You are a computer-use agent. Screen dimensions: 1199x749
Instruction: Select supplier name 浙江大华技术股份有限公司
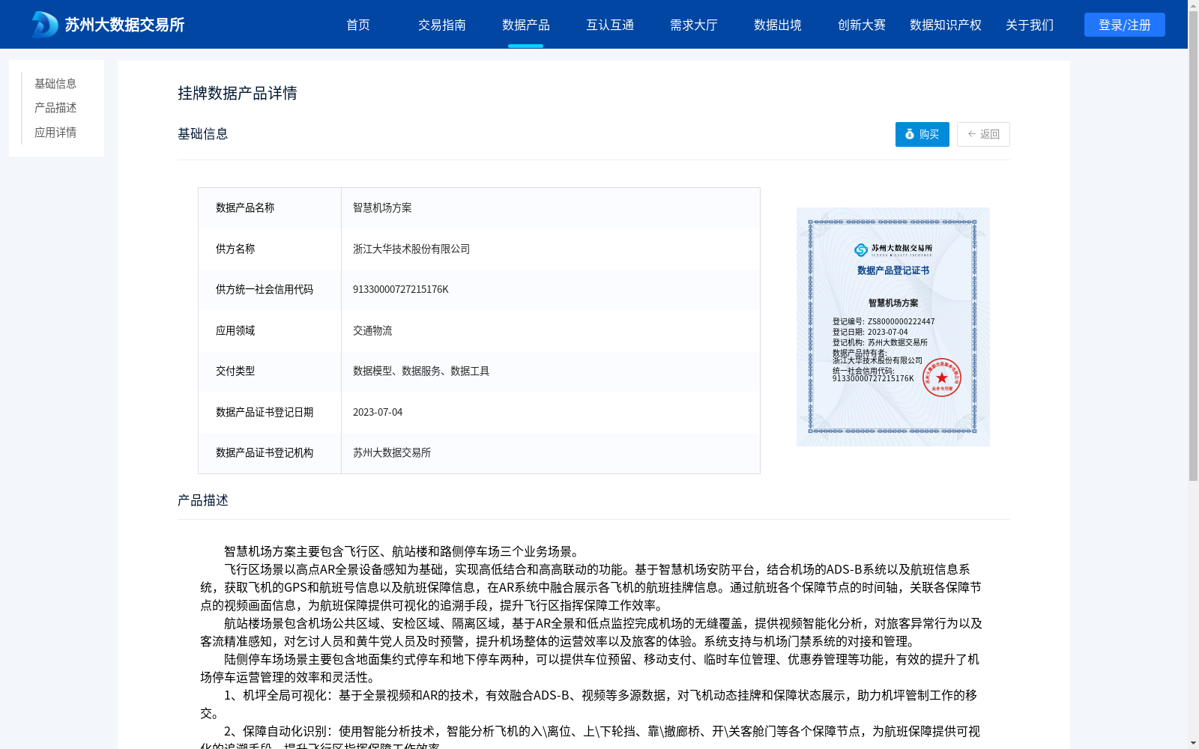pos(411,249)
